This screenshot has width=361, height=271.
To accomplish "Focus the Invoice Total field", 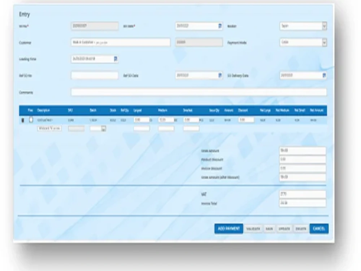I will click(303, 203).
